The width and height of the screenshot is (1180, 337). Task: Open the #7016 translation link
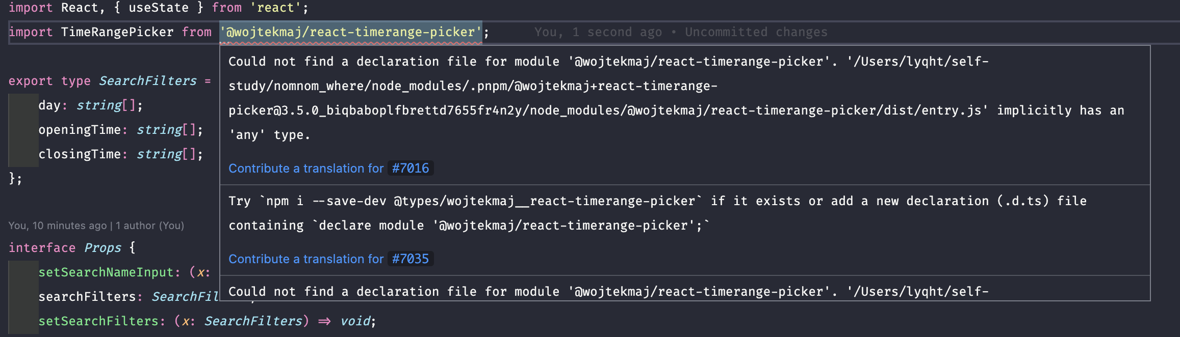tap(411, 168)
